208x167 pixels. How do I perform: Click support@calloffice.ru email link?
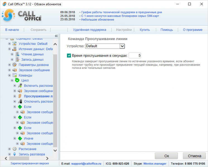[x=86, y=164]
